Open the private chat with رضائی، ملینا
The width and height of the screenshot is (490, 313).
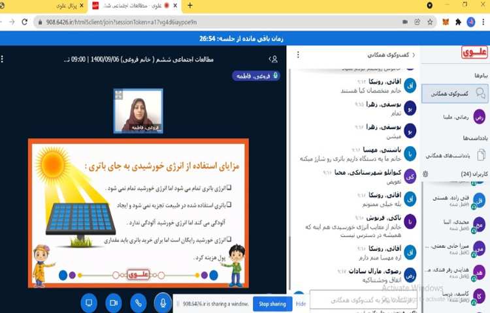tap(455, 117)
